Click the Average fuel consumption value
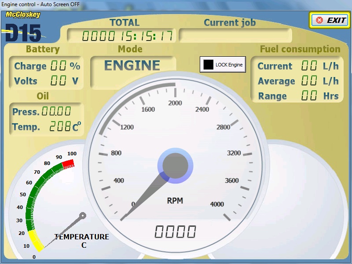The height and width of the screenshot is (264, 352). point(309,81)
